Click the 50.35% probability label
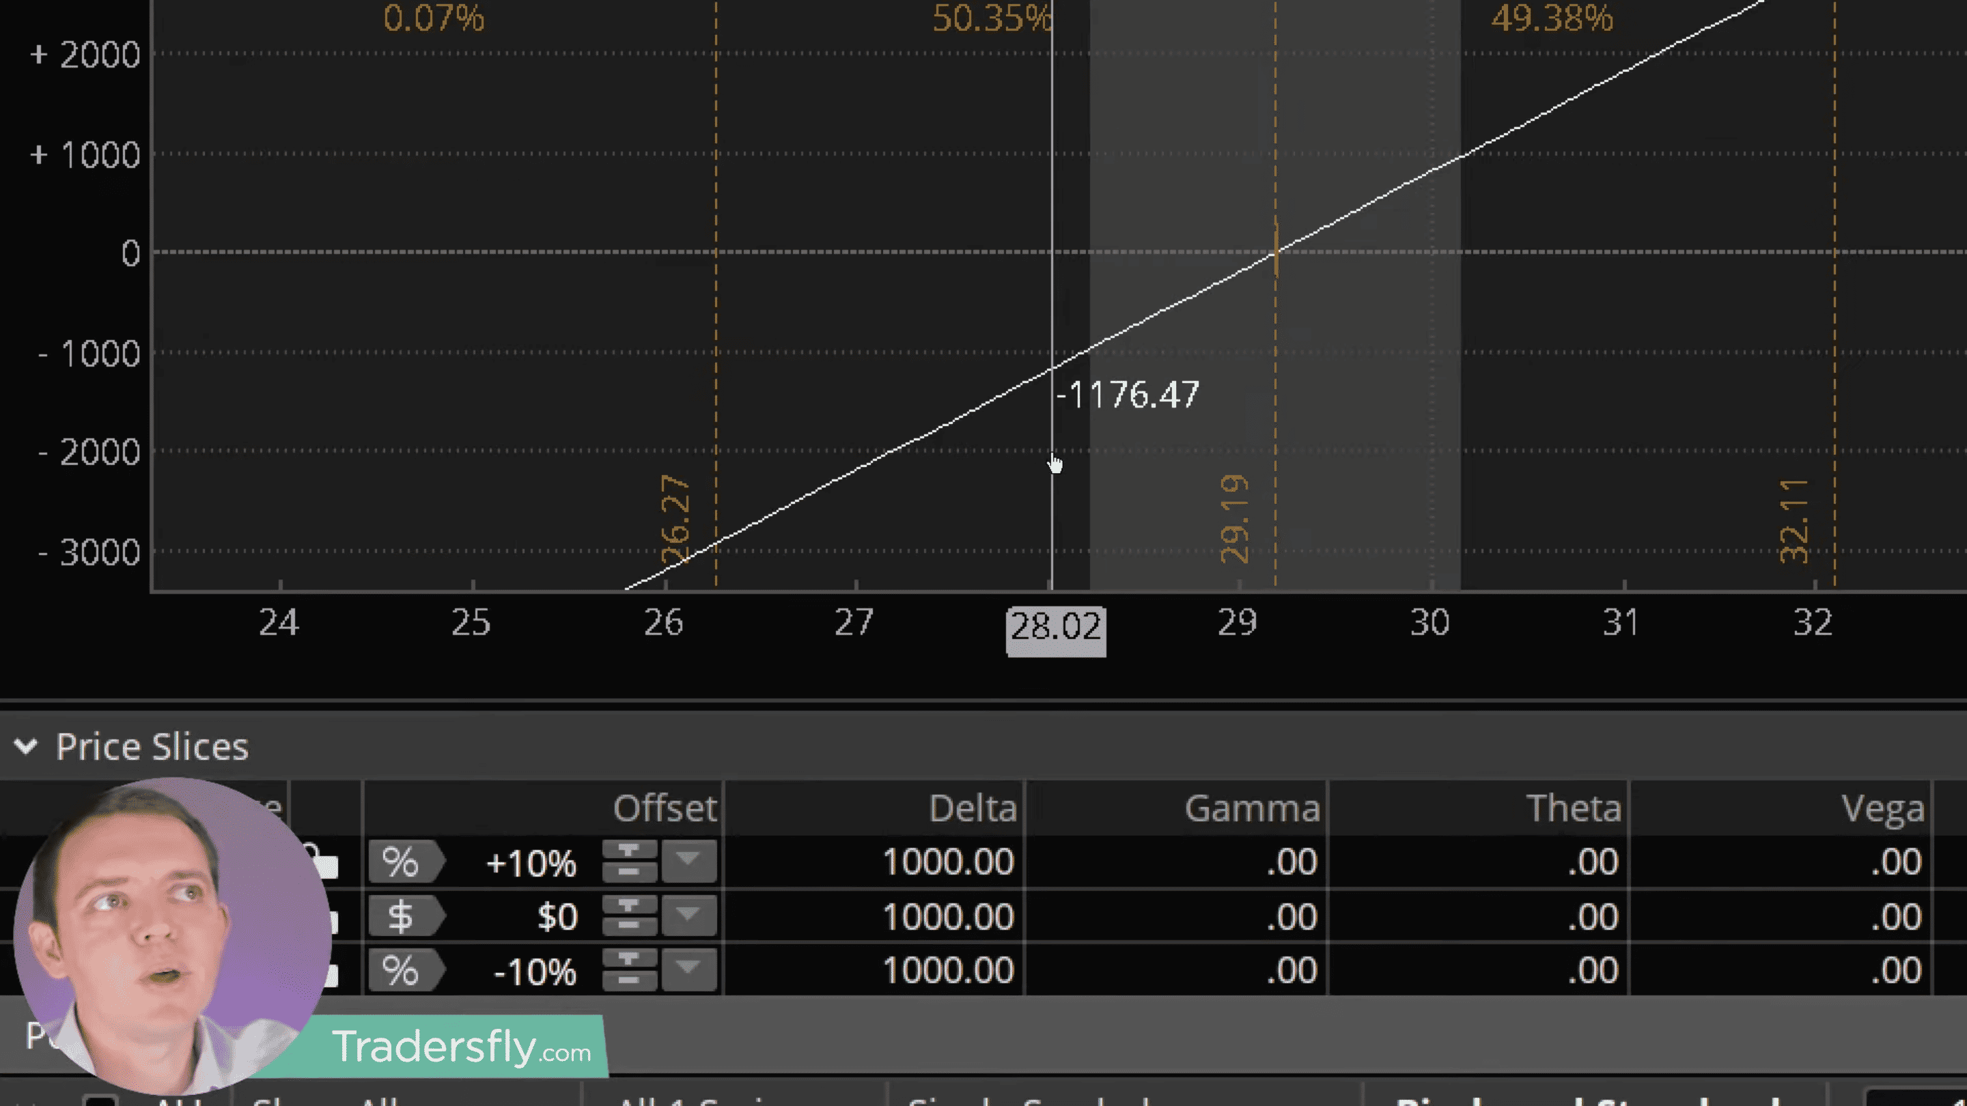Image resolution: width=1967 pixels, height=1106 pixels. pos(992,18)
